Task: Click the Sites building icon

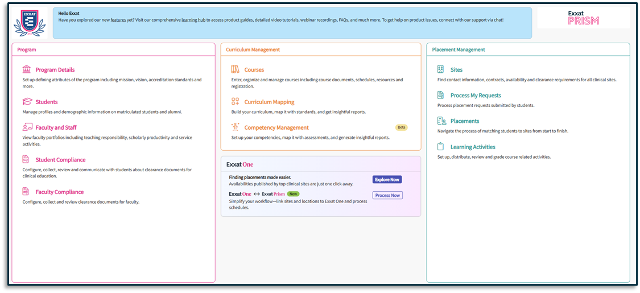Action: (441, 69)
